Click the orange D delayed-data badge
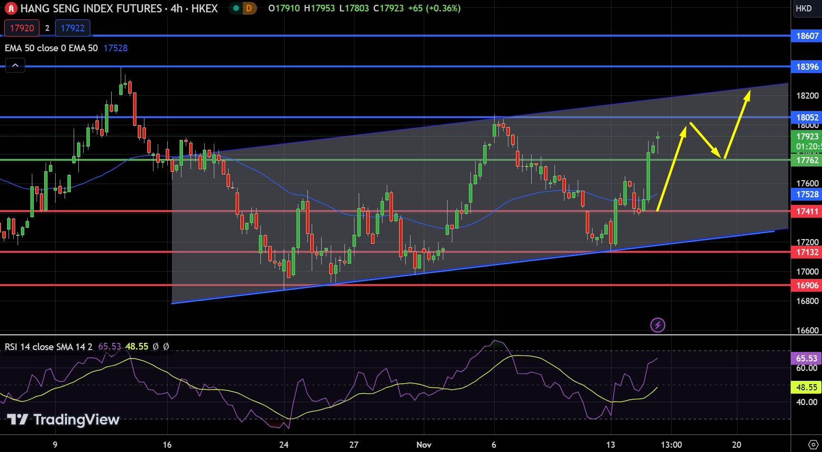 [249, 8]
